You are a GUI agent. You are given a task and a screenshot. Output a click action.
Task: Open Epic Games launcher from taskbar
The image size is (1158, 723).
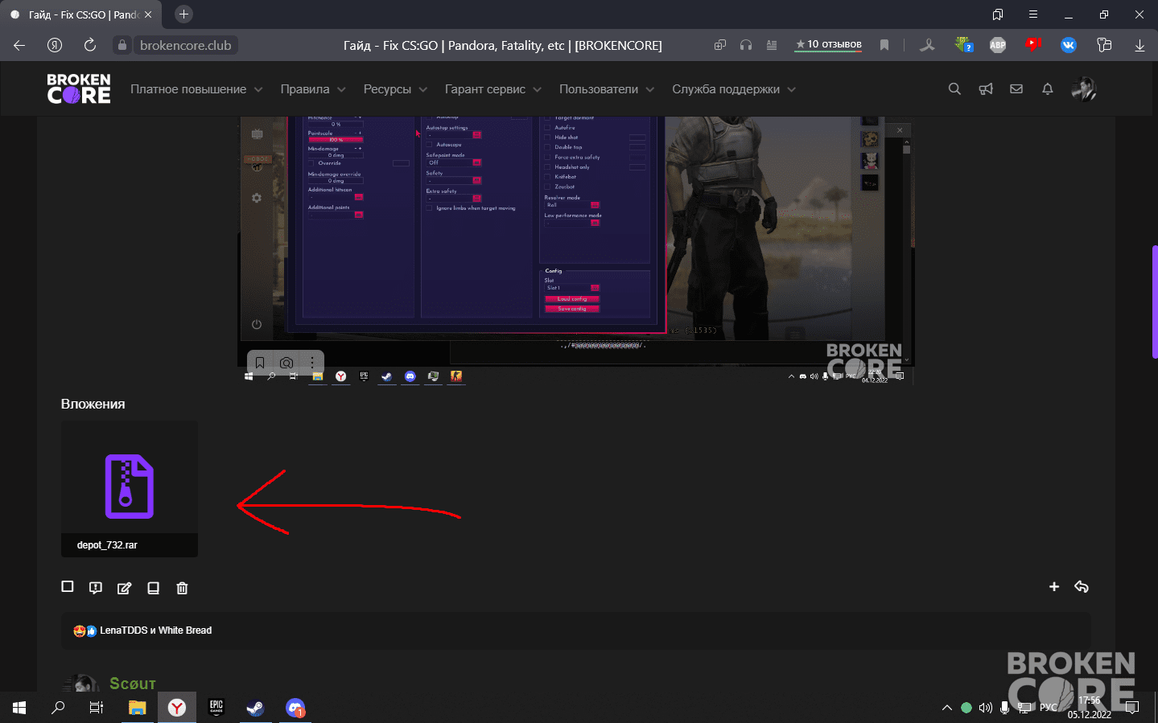click(x=216, y=708)
